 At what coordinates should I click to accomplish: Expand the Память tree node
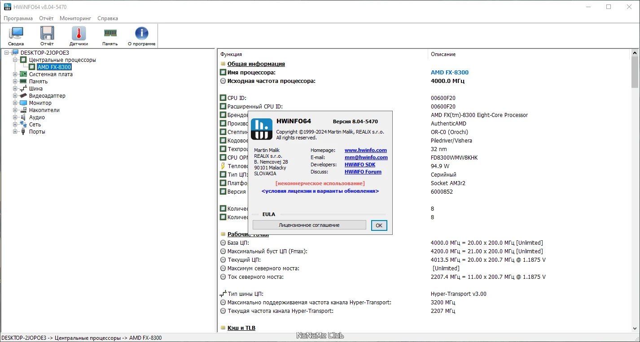pyautogui.click(x=15, y=82)
